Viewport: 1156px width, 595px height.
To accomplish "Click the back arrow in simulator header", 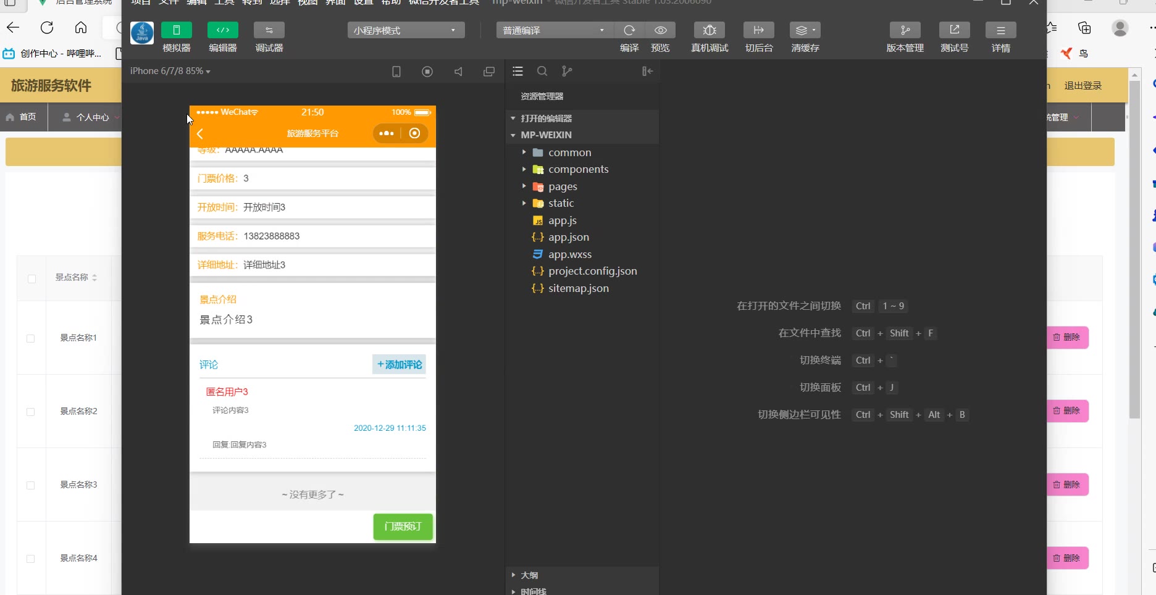I will point(200,134).
